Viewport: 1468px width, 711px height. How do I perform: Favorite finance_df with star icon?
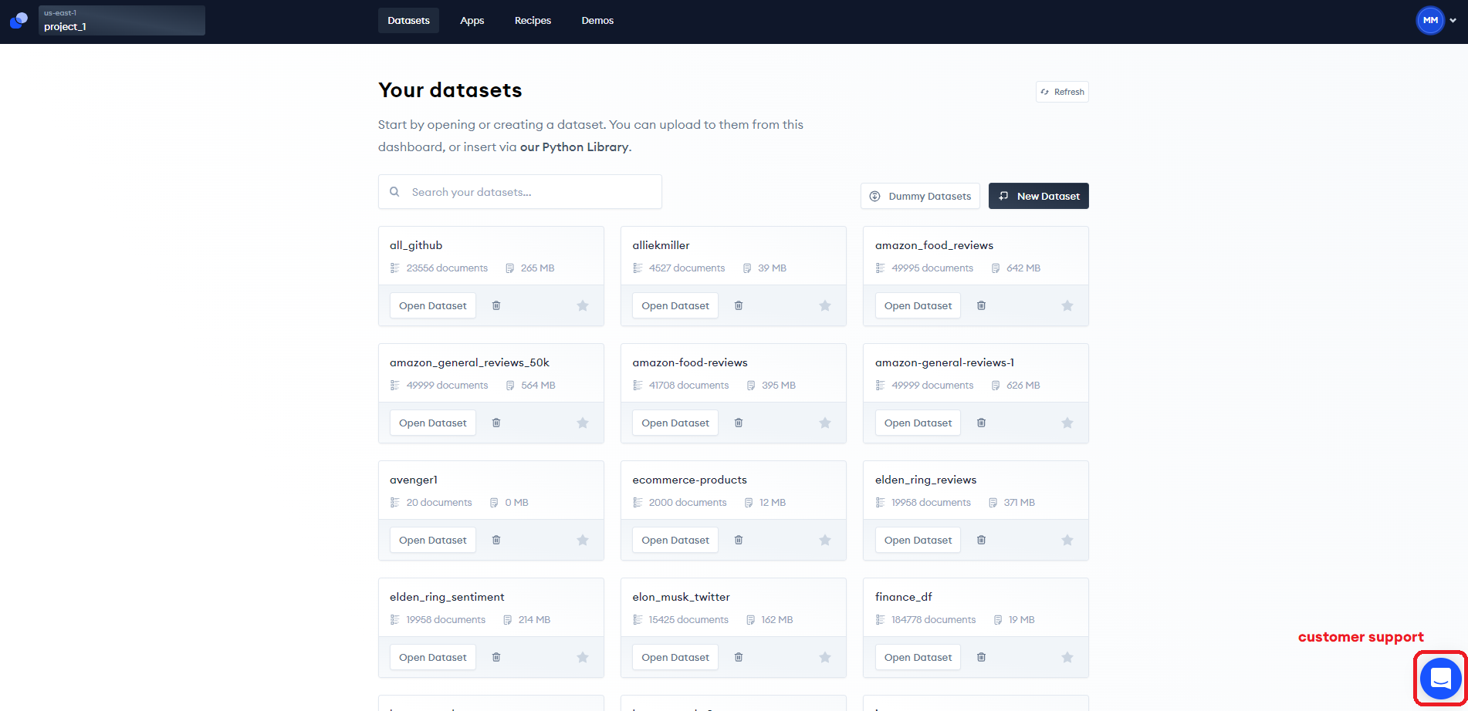[x=1067, y=657]
